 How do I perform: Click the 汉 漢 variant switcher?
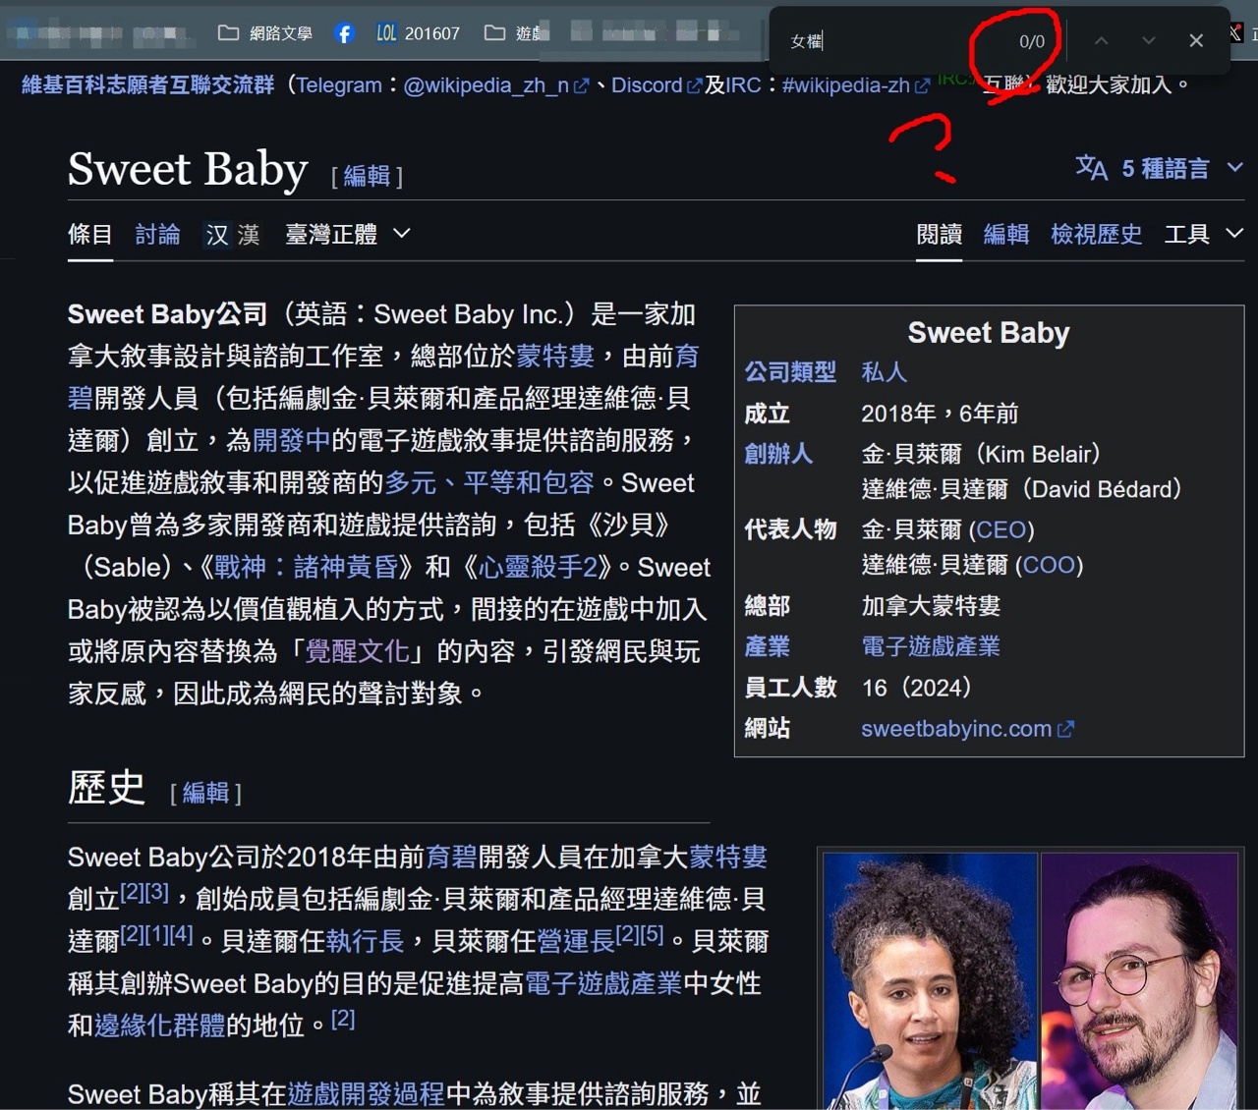pyautogui.click(x=233, y=234)
